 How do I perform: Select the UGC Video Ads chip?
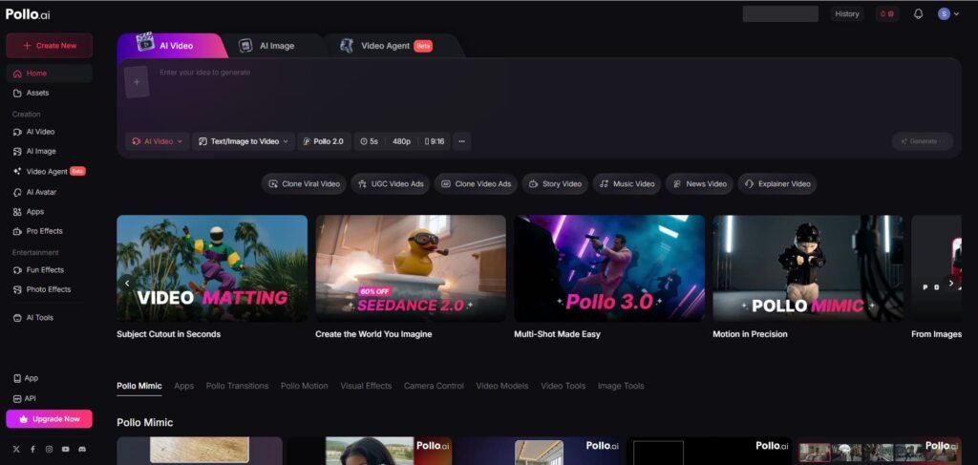point(391,184)
